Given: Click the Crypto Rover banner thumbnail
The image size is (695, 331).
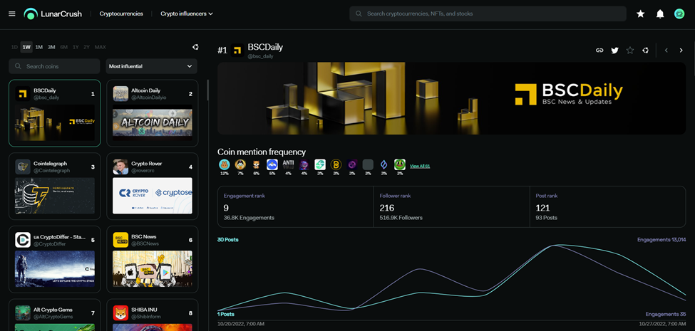Looking at the screenshot, I should point(153,196).
